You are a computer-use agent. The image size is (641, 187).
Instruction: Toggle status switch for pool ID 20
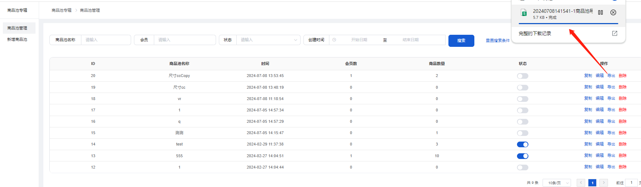[522, 76]
